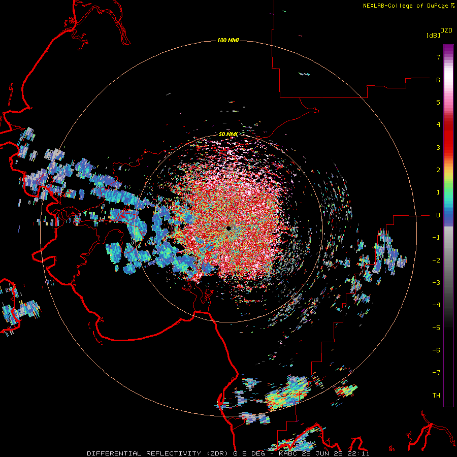Viewport: 457px width, 457px height.
Task: Click the 2 dB scale tick label
Action: (x=438, y=170)
